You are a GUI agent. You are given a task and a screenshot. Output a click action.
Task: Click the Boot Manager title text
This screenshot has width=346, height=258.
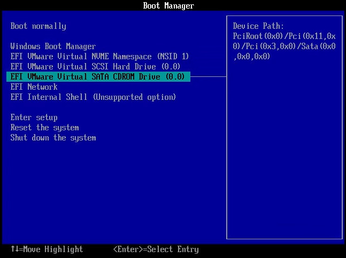(x=168, y=6)
